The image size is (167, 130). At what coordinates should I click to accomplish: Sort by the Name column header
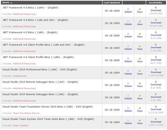(6, 3)
